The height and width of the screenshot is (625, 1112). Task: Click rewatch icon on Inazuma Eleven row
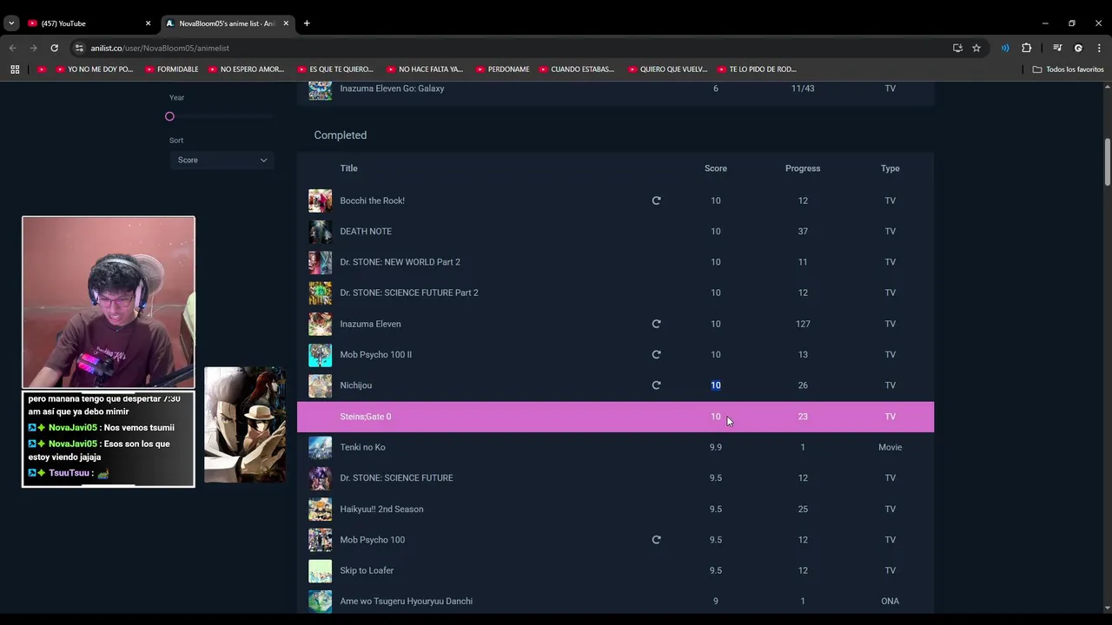tap(656, 324)
